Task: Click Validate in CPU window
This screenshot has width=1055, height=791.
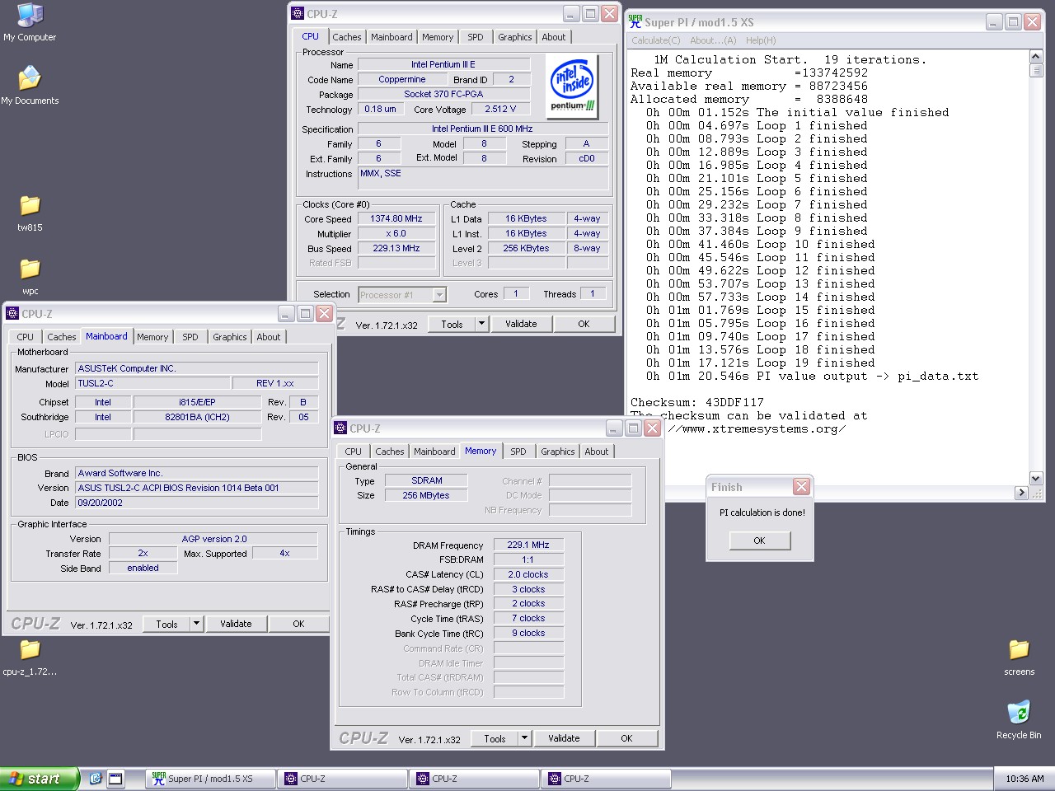Action: click(x=521, y=324)
